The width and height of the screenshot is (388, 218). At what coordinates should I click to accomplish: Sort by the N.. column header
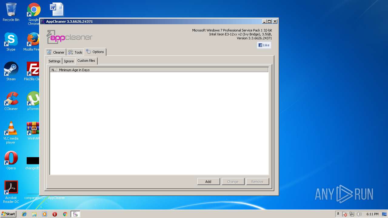54,70
